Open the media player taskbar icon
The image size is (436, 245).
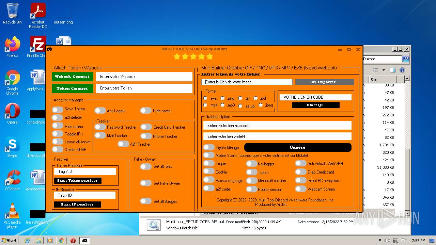pyautogui.click(x=50, y=241)
